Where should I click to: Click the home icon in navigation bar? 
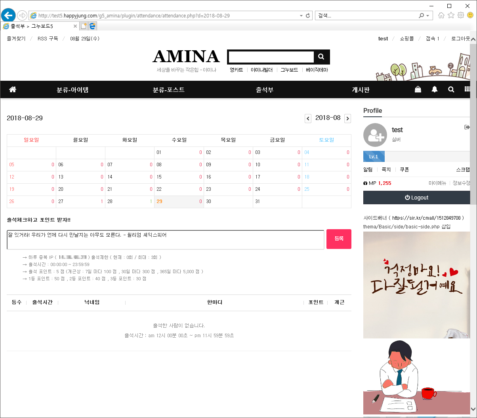[13, 89]
